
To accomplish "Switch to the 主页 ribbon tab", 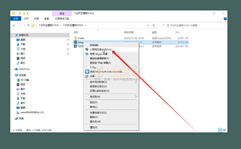I will click(26, 19).
